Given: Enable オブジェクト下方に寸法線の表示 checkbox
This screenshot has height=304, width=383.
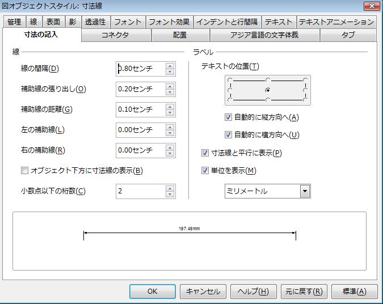Looking at the screenshot, I should coord(24,171).
